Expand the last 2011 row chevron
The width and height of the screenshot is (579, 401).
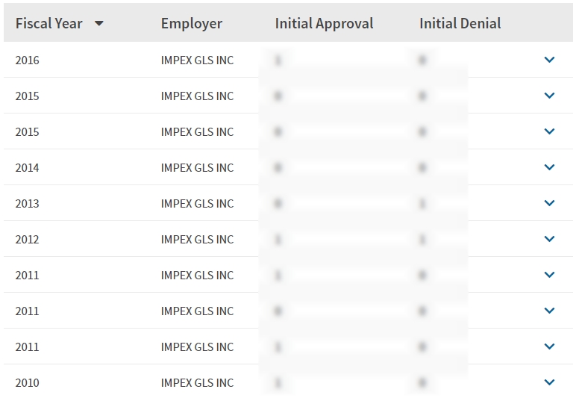pyautogui.click(x=550, y=346)
